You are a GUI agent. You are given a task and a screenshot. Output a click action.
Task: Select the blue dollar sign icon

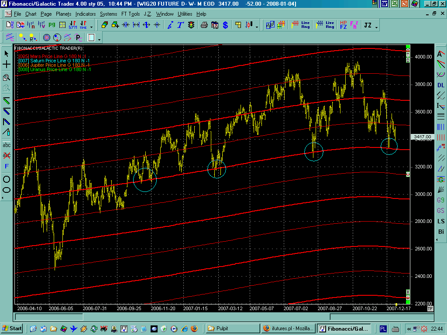[225, 25]
